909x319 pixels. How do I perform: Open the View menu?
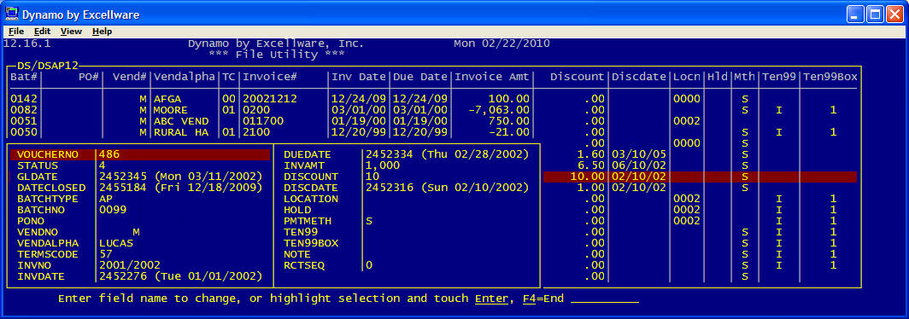coord(71,32)
